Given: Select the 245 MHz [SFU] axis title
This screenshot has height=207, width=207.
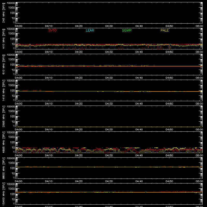Looking at the screenshot, I should (4, 13).
